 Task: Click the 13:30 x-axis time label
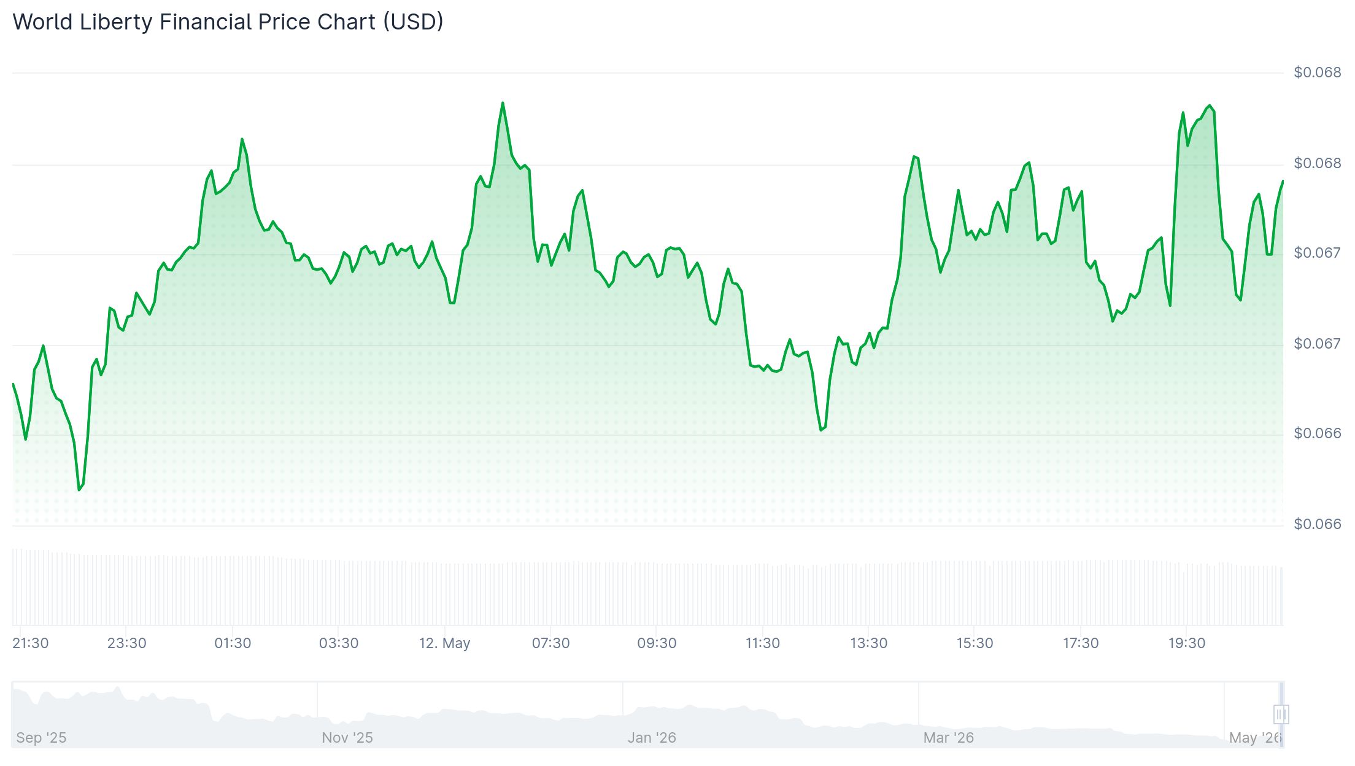pos(868,643)
